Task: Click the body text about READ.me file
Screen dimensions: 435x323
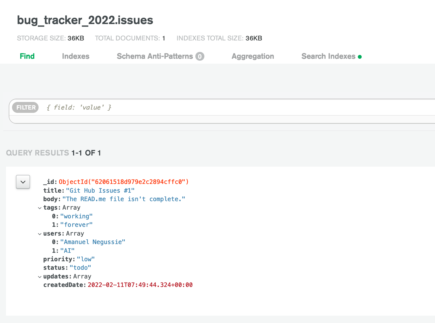Action: click(124, 199)
